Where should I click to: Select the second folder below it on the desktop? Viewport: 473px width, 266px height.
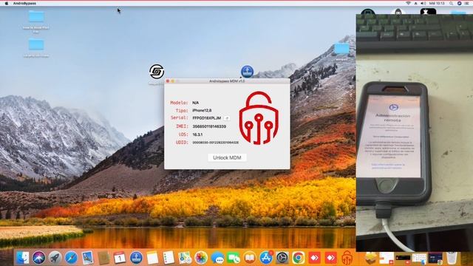pyautogui.click(x=36, y=44)
